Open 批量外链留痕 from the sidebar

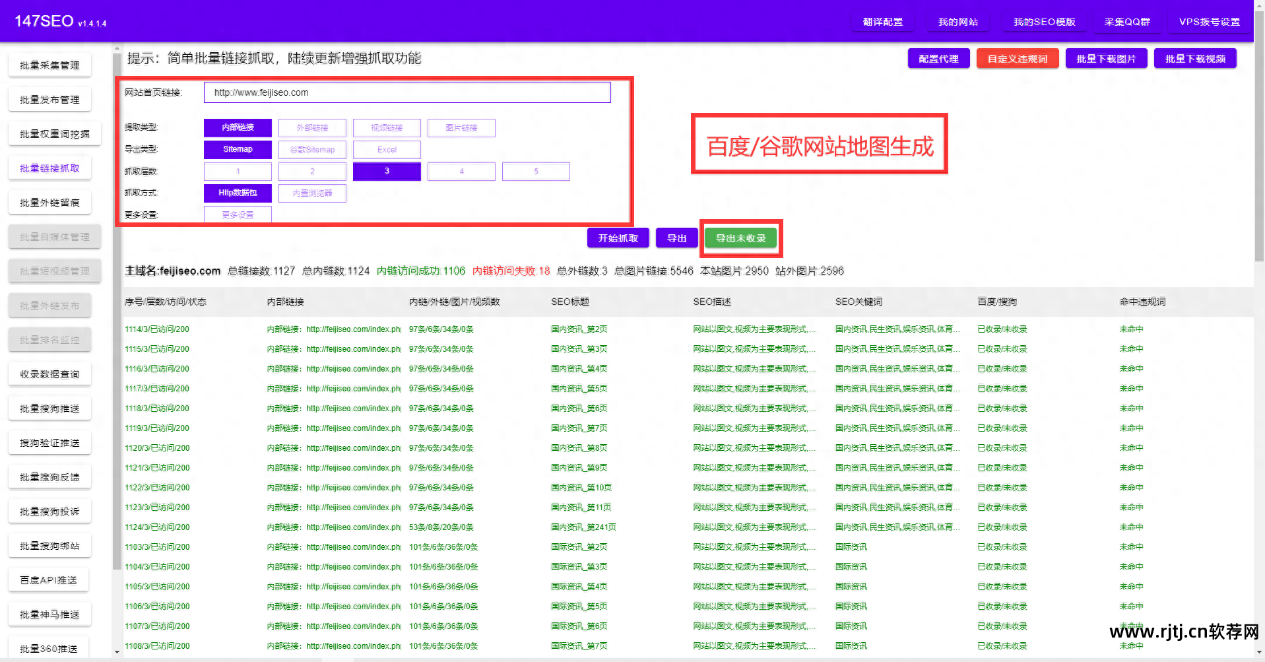point(49,202)
